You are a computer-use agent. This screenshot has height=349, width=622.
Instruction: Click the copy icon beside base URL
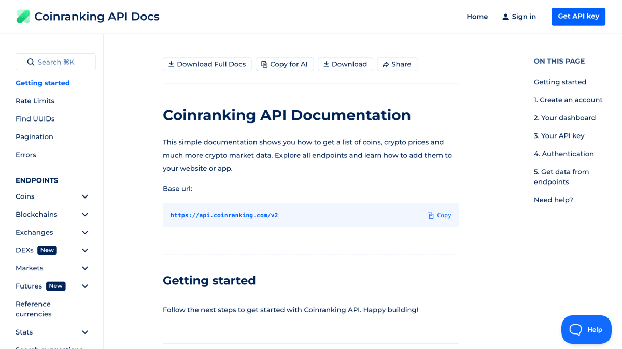pyautogui.click(x=430, y=215)
